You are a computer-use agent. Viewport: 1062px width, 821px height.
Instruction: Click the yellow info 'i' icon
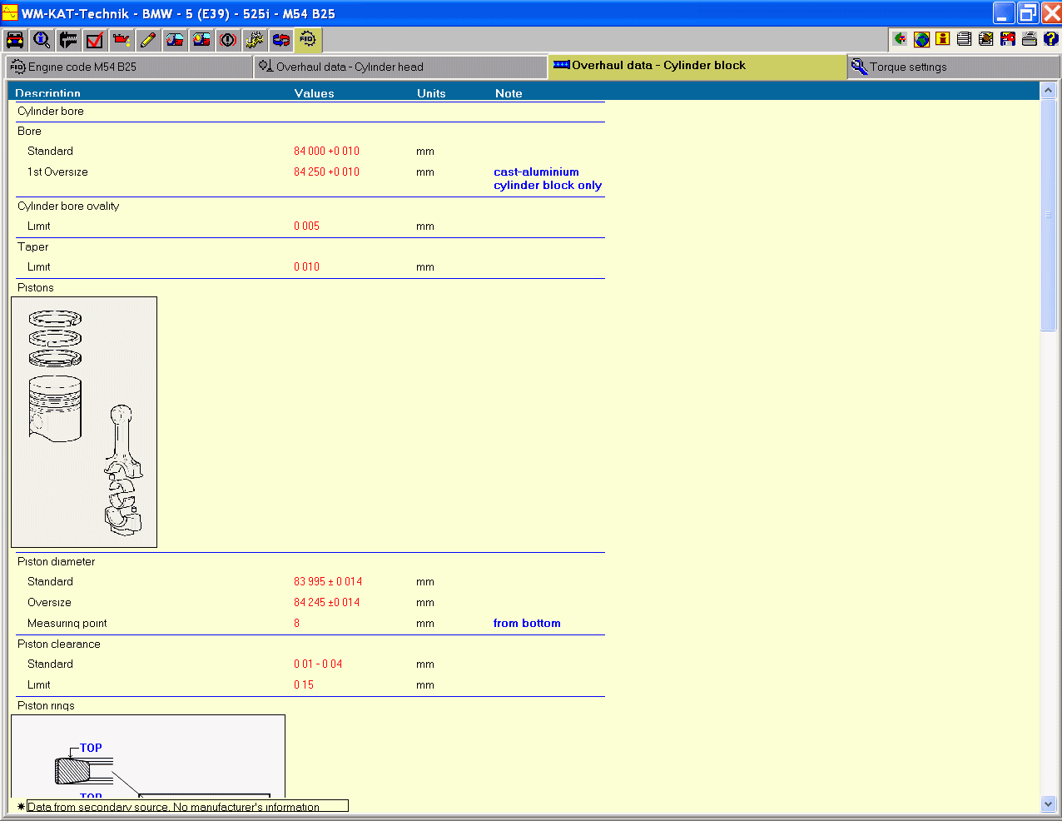[943, 39]
